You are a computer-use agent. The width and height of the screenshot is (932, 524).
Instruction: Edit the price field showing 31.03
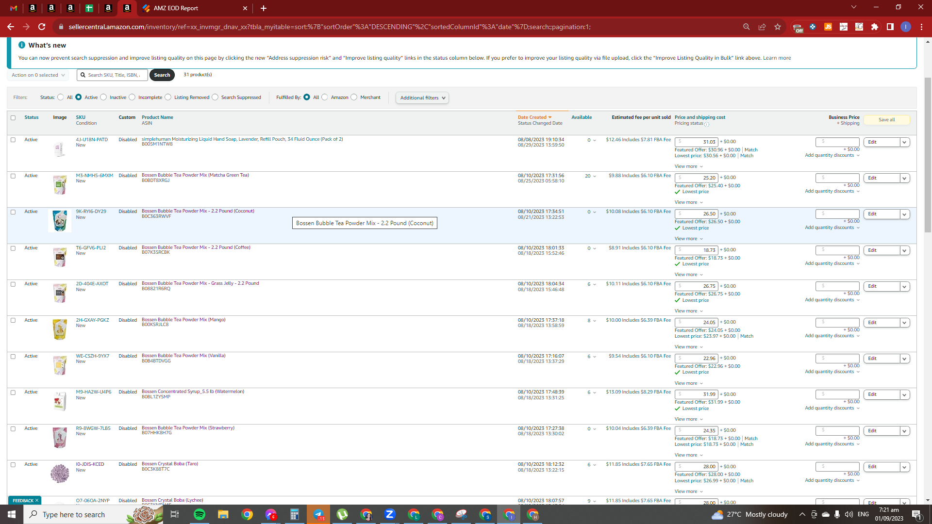(696, 142)
